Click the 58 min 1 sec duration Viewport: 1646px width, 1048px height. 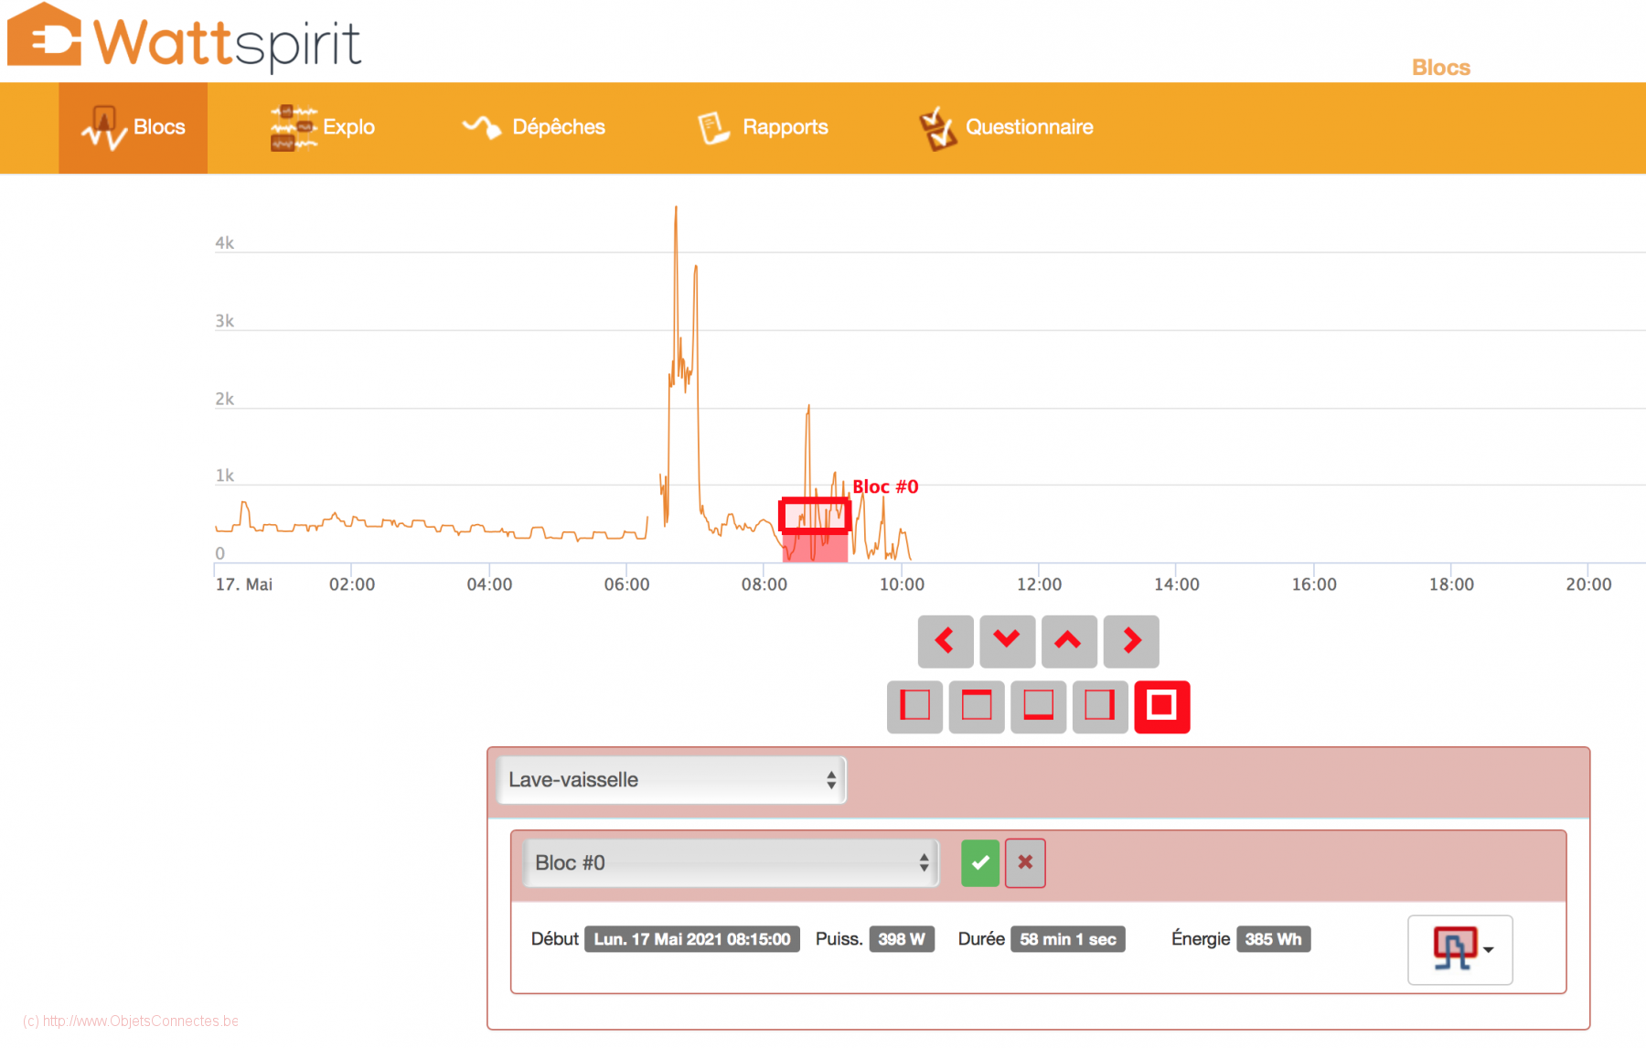pyautogui.click(x=1068, y=939)
